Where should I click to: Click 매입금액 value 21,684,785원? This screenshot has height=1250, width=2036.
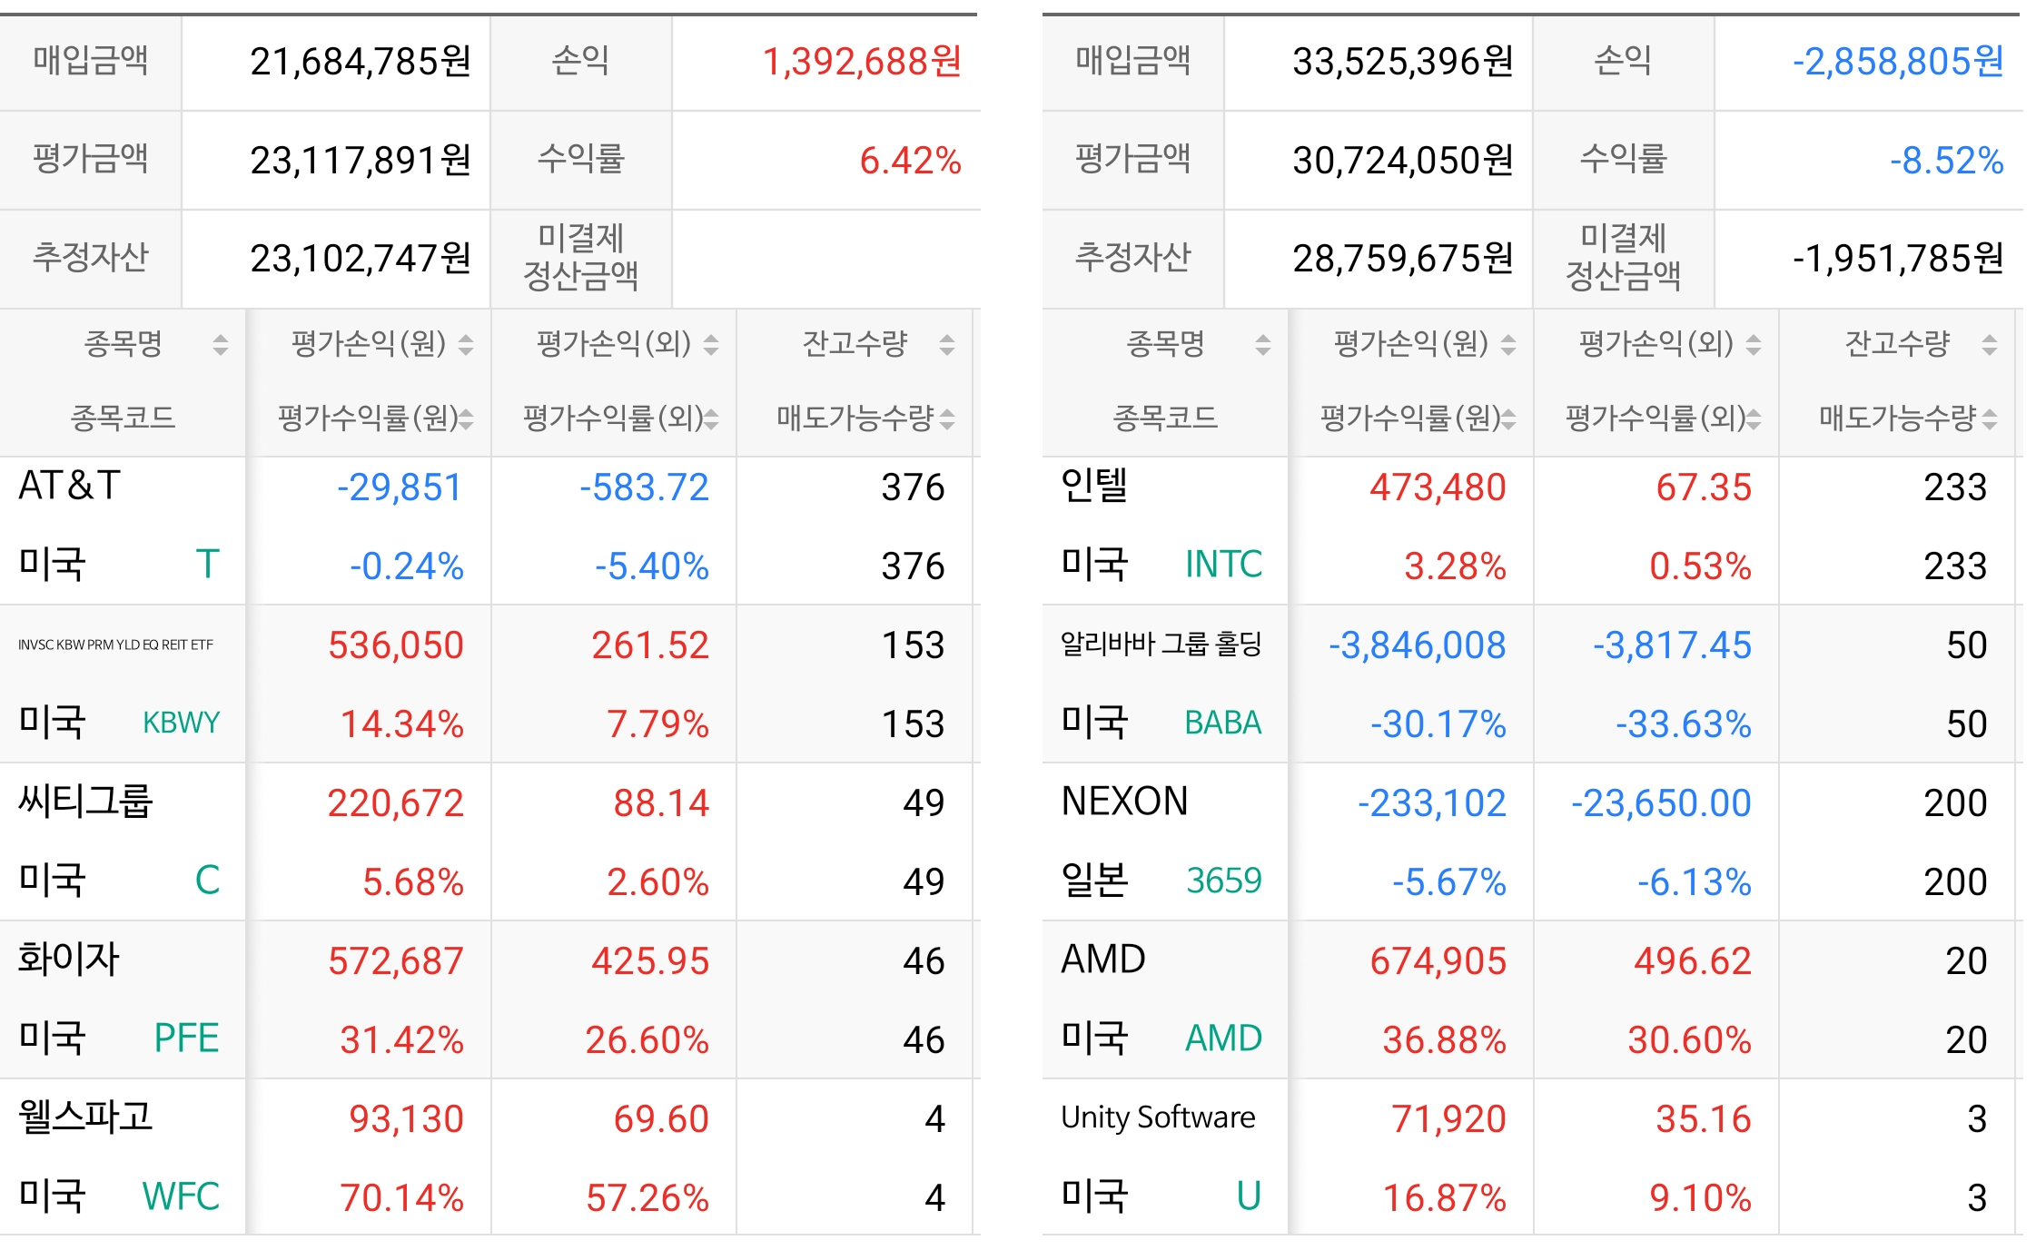[x=361, y=62]
